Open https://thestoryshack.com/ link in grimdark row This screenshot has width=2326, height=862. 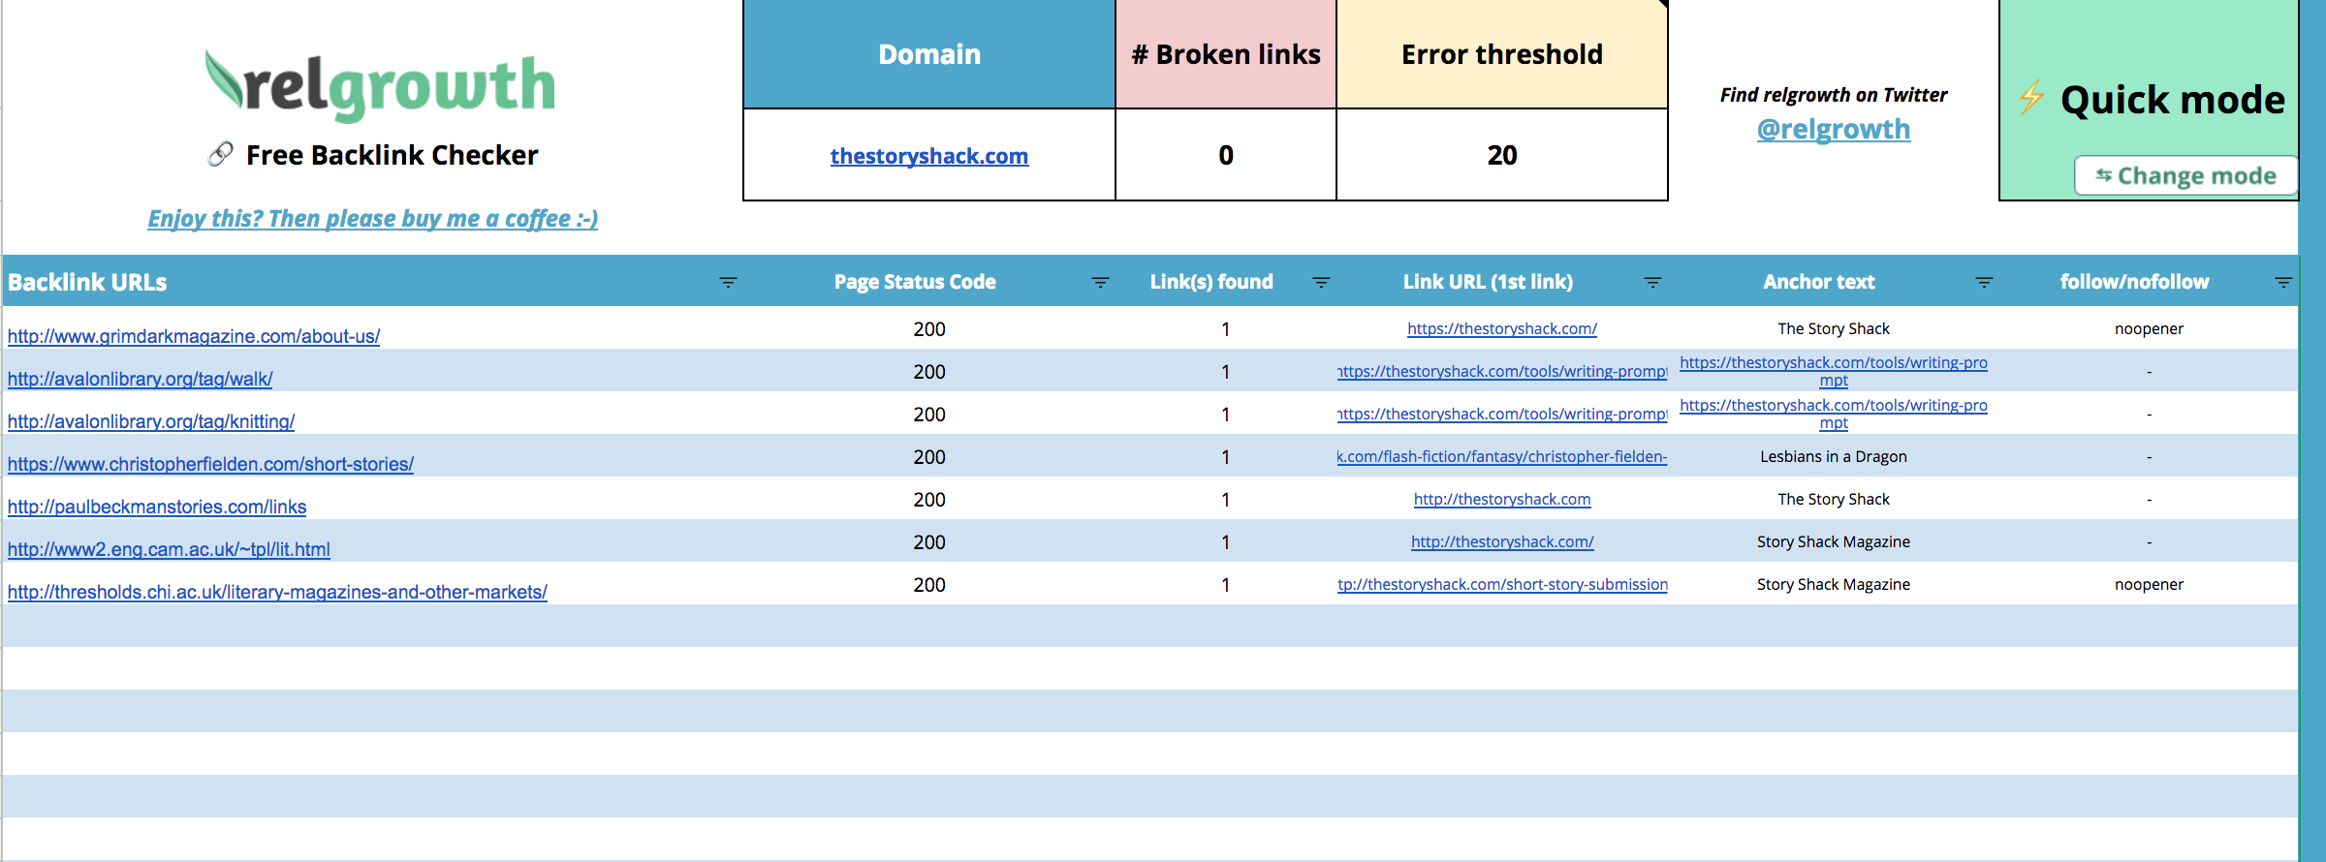tap(1502, 328)
